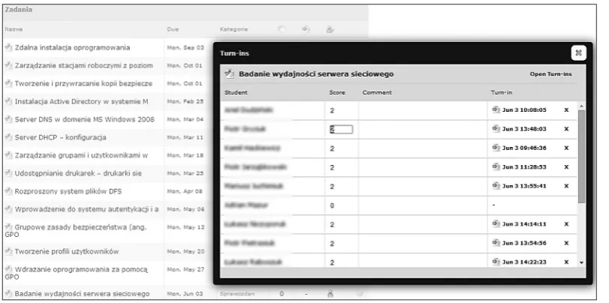Delete the turn-in dated Jun 3 11:28:53
This screenshot has width=609, height=303.
(x=566, y=166)
